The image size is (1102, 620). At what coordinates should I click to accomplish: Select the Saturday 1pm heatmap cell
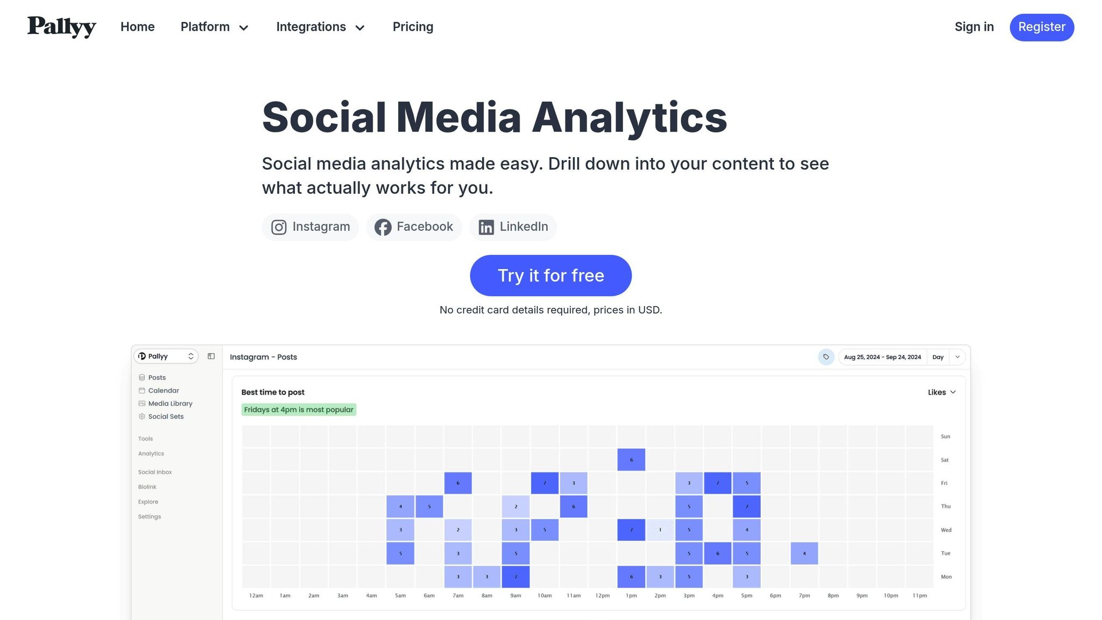click(631, 460)
